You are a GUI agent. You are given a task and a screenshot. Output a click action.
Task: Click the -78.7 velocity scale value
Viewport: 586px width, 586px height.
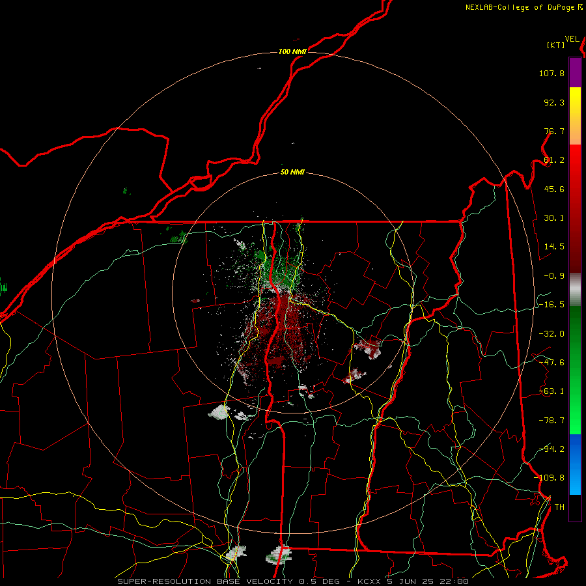(551, 421)
